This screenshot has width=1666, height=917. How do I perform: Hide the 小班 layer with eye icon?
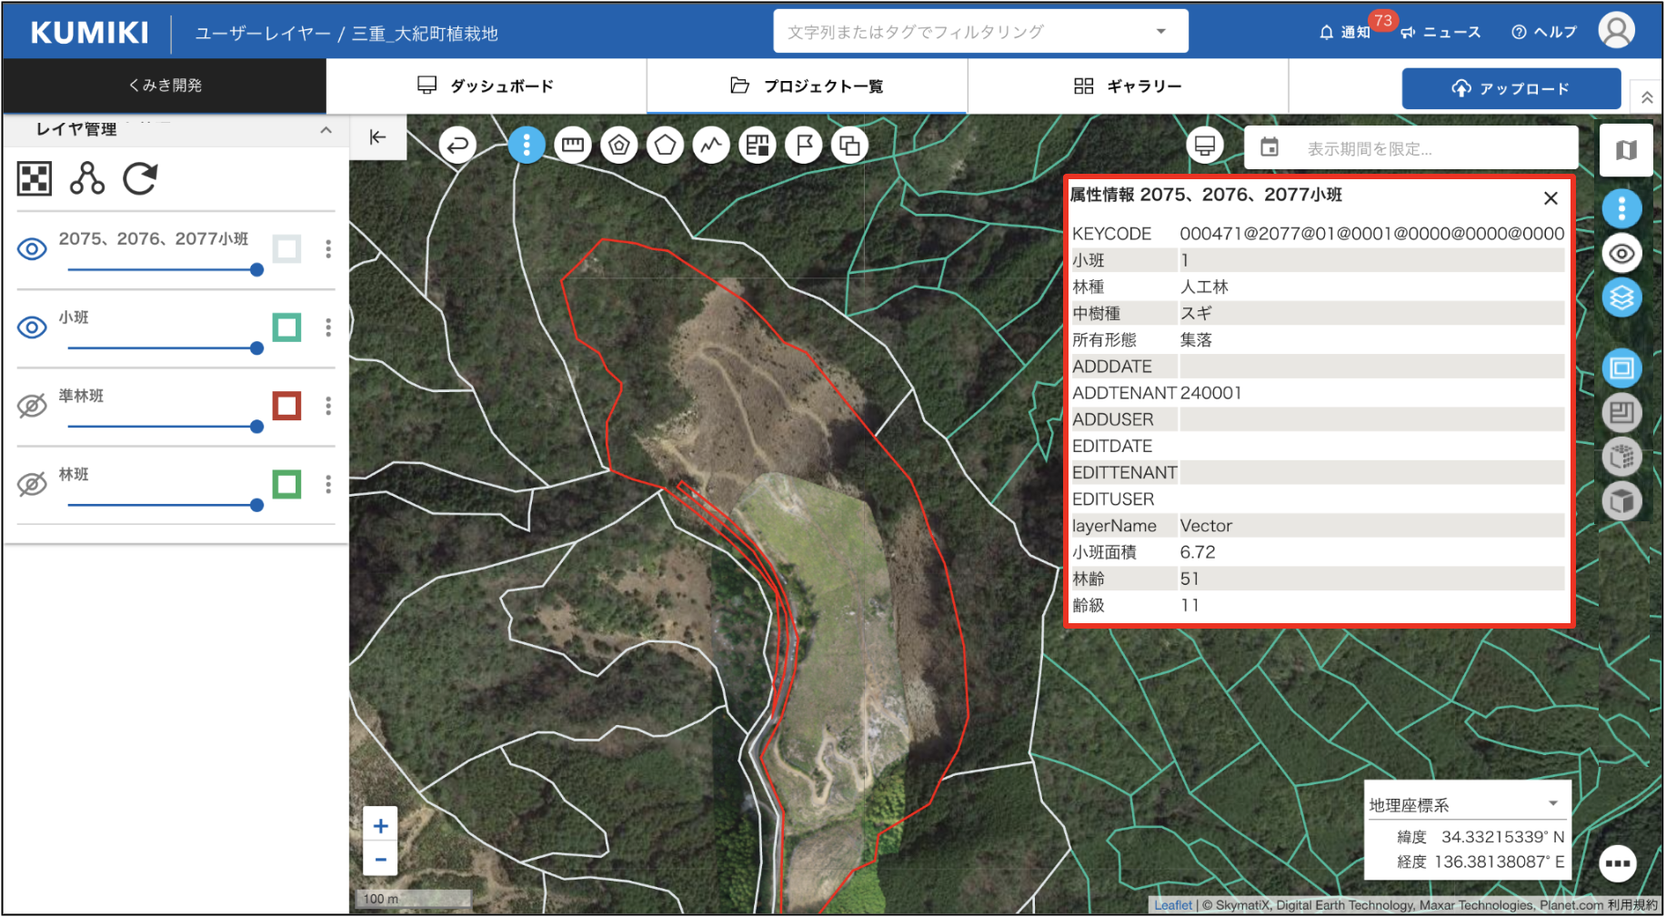tap(32, 327)
